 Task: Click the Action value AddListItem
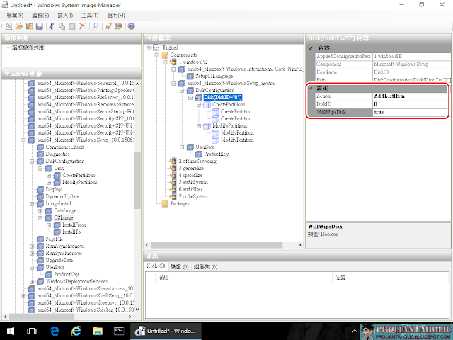coord(411,96)
